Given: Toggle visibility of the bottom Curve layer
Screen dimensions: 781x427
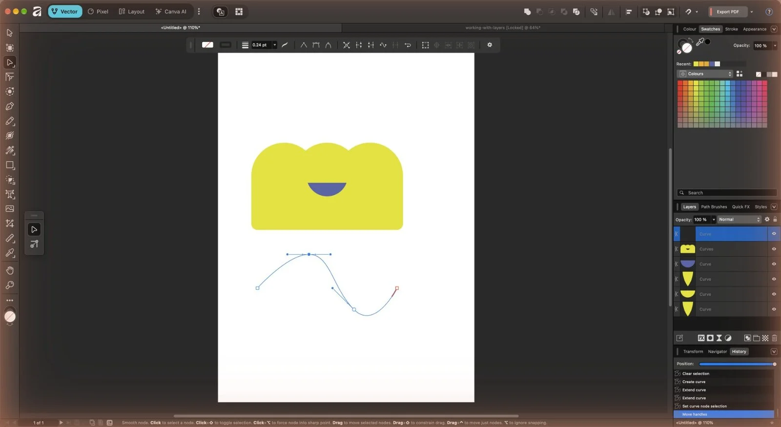Looking at the screenshot, I should (774, 309).
